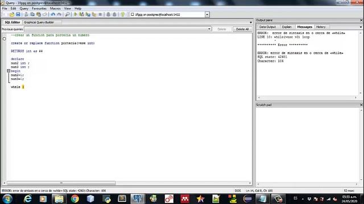The width and height of the screenshot is (364, 204).
Task: Open the View menu
Action: tap(67, 8)
